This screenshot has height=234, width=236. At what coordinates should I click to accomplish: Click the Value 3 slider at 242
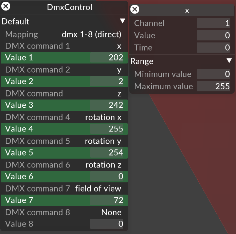[x=64, y=105]
